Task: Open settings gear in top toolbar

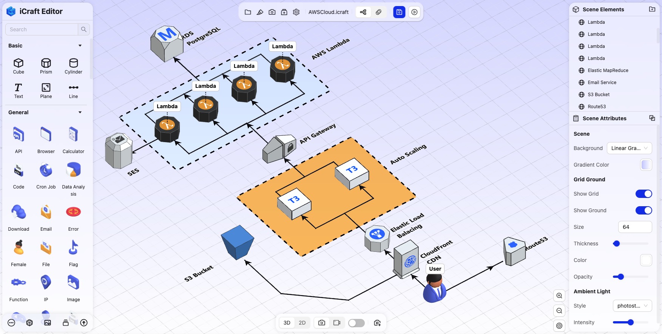Action: (x=296, y=12)
